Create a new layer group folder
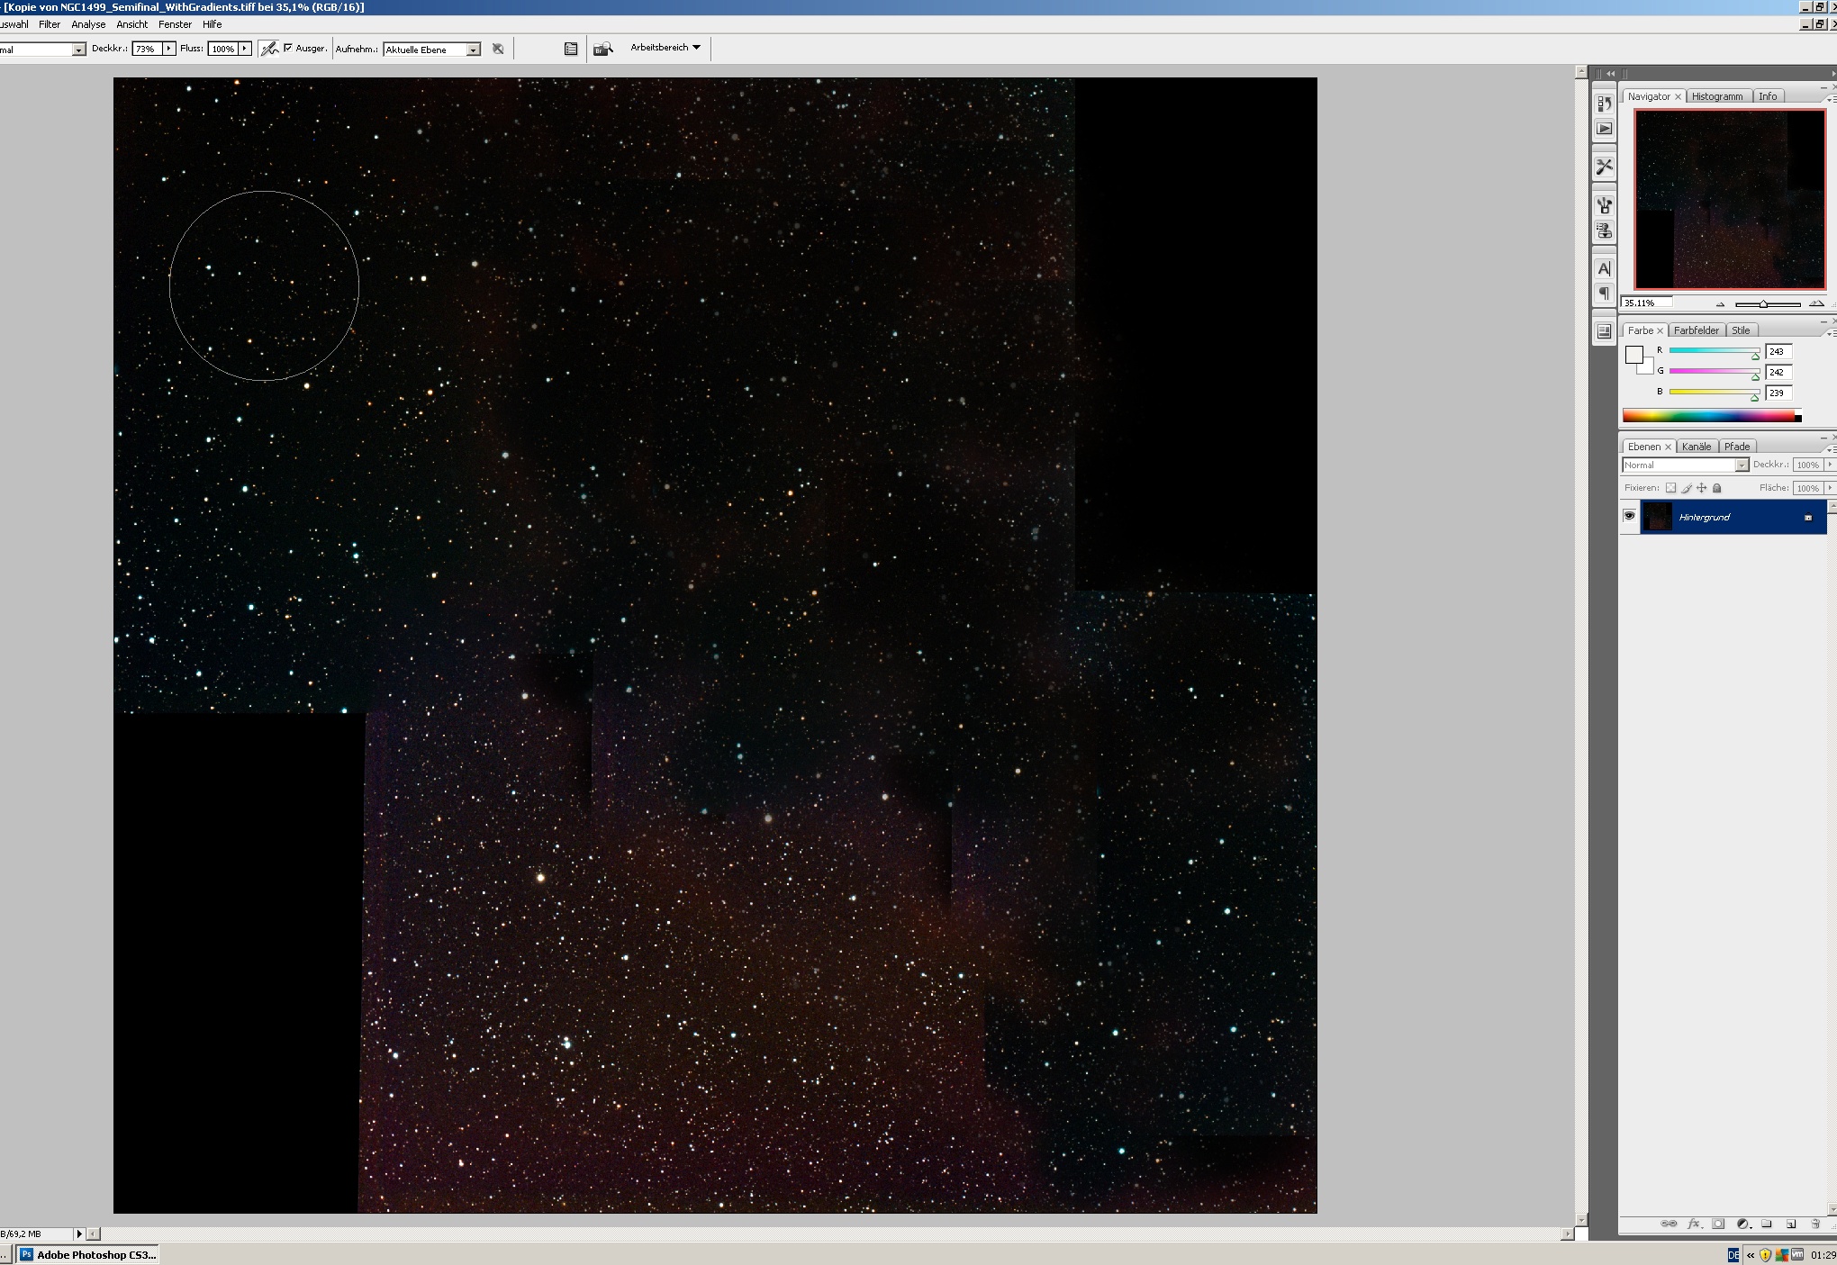Screen dimensions: 1837x1265 1767,1224
